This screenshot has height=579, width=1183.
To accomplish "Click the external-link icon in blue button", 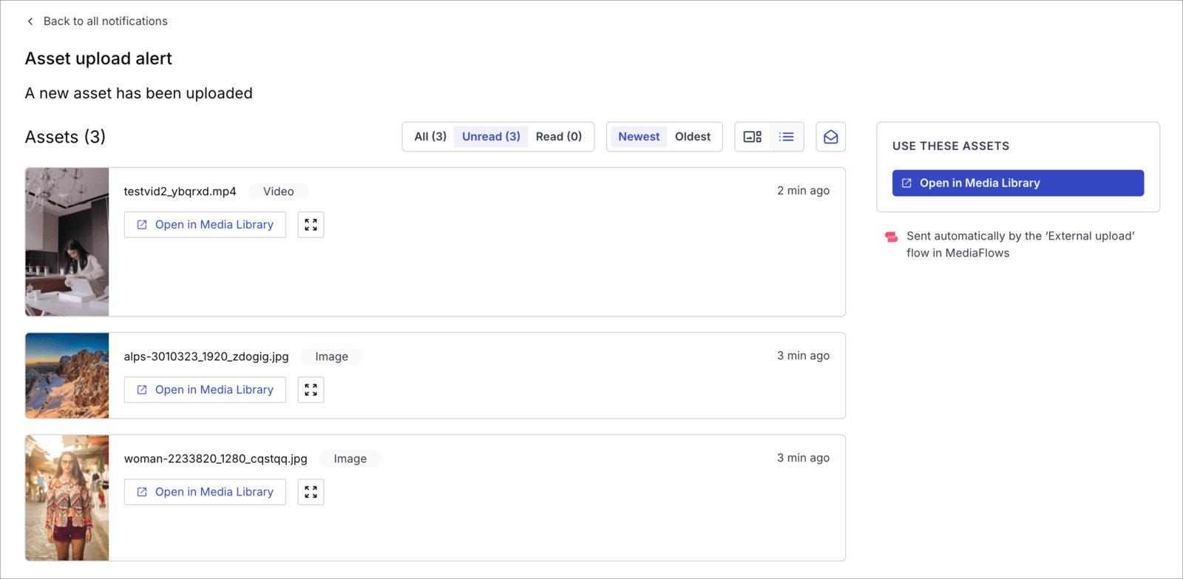I will click(906, 183).
